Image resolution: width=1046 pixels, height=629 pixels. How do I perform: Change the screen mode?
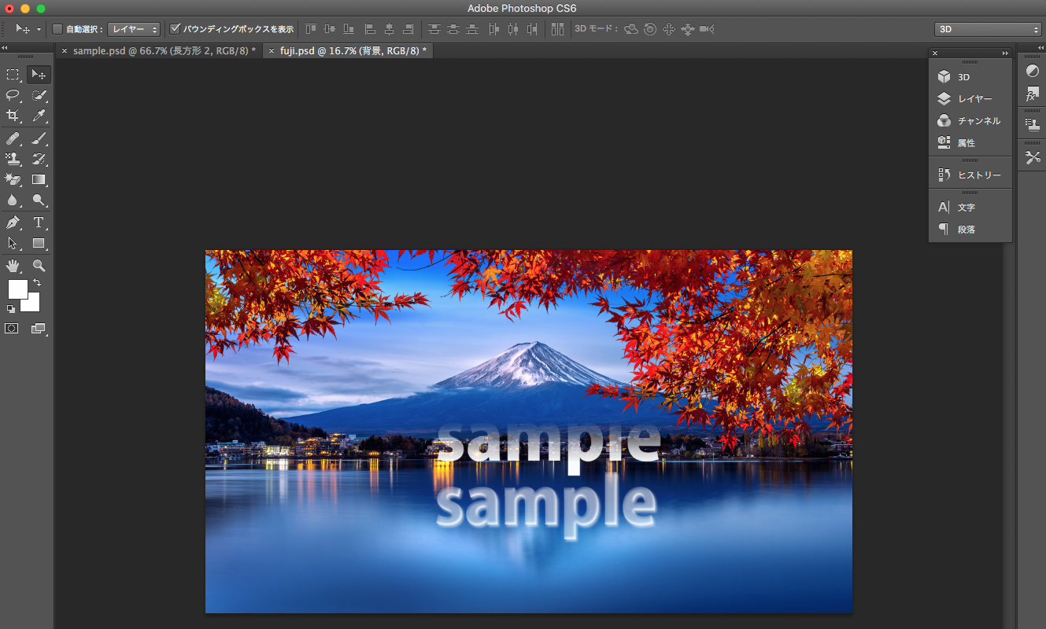(39, 329)
